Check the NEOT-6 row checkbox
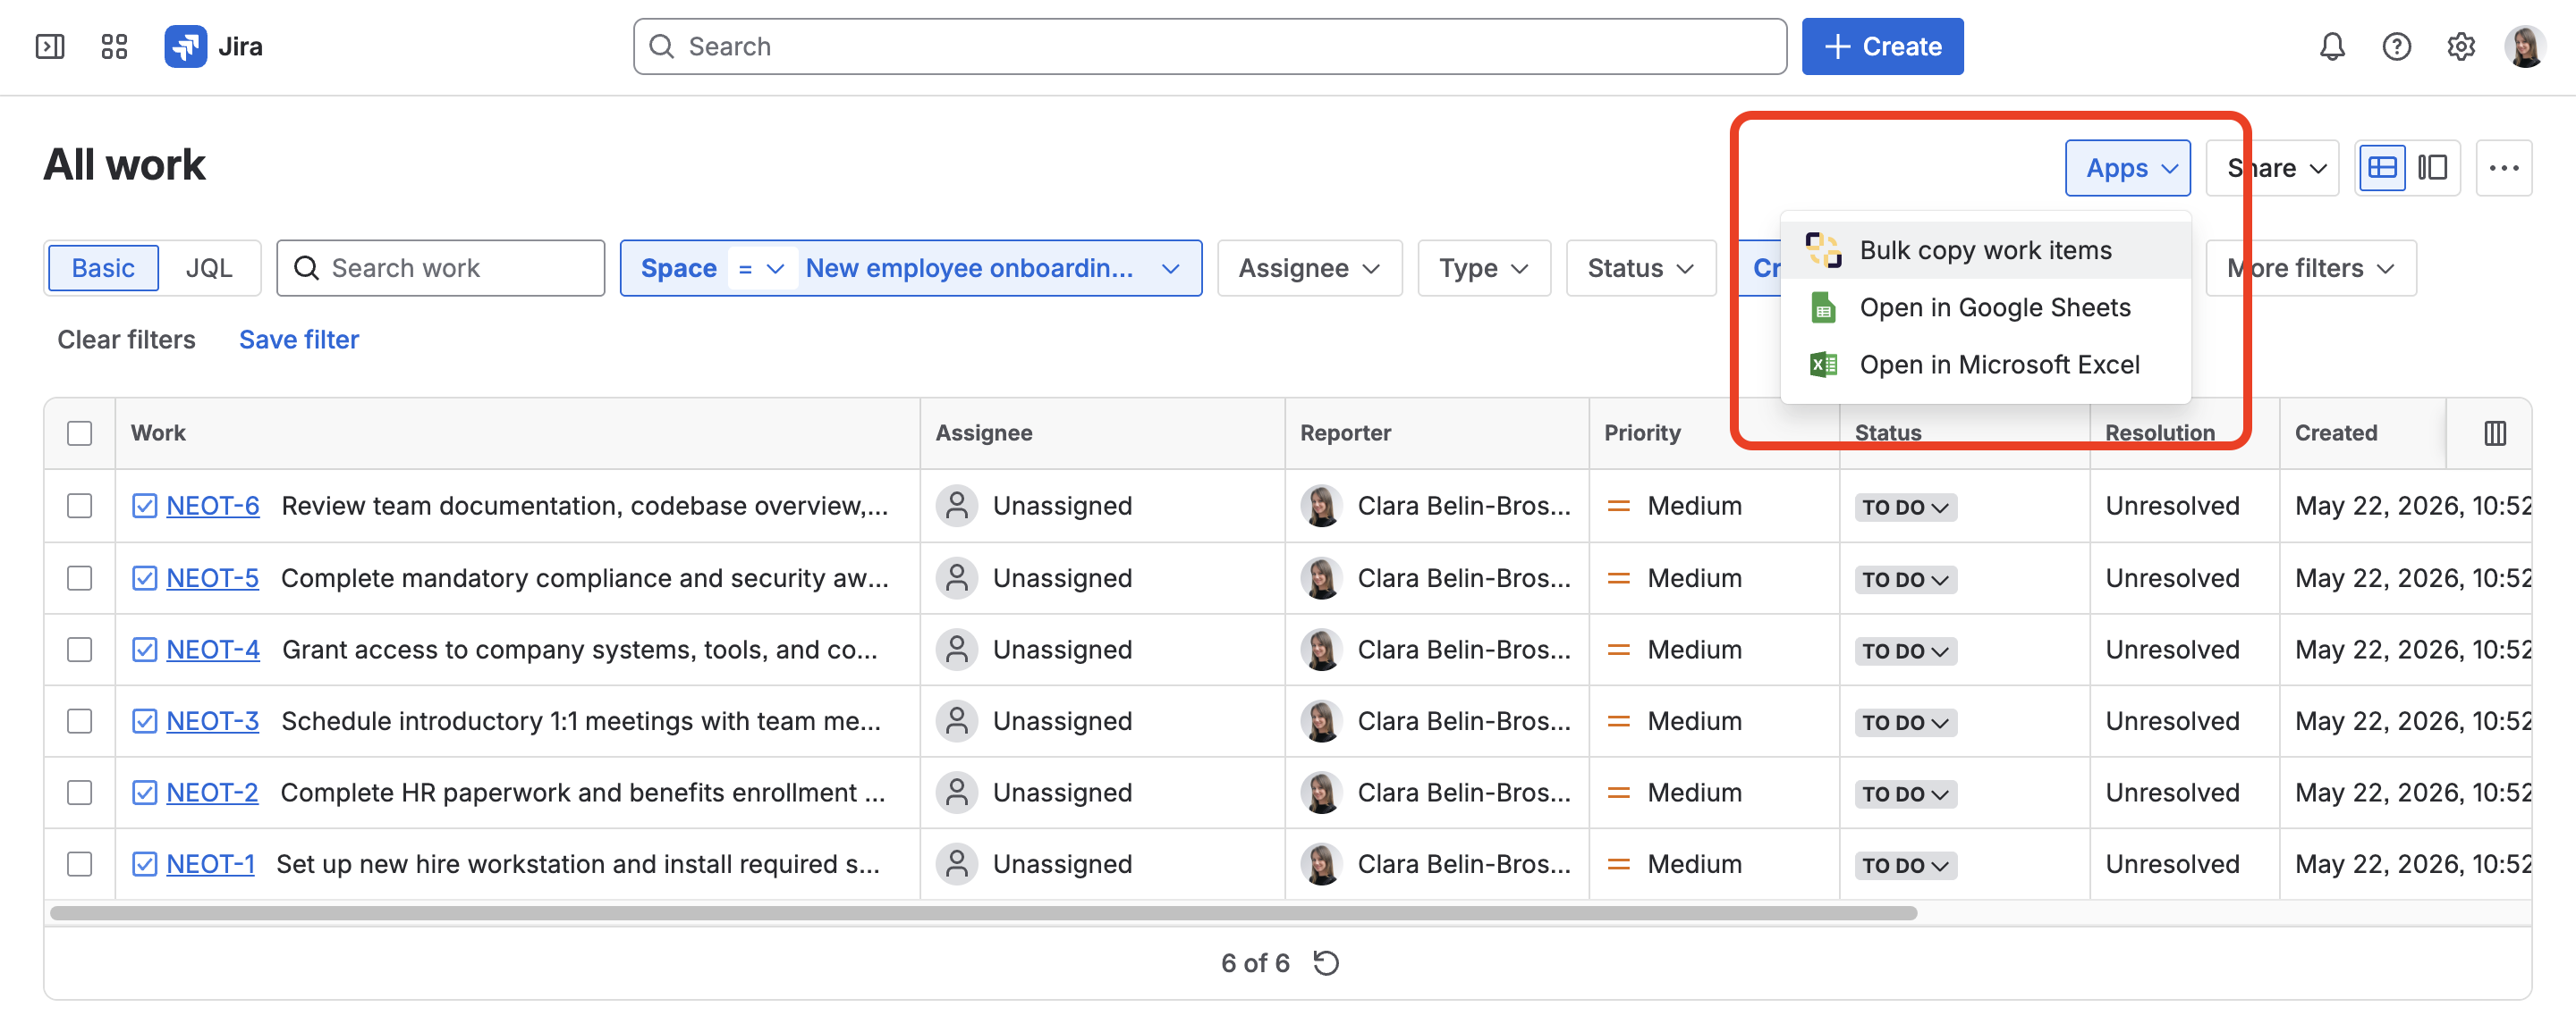 79,506
